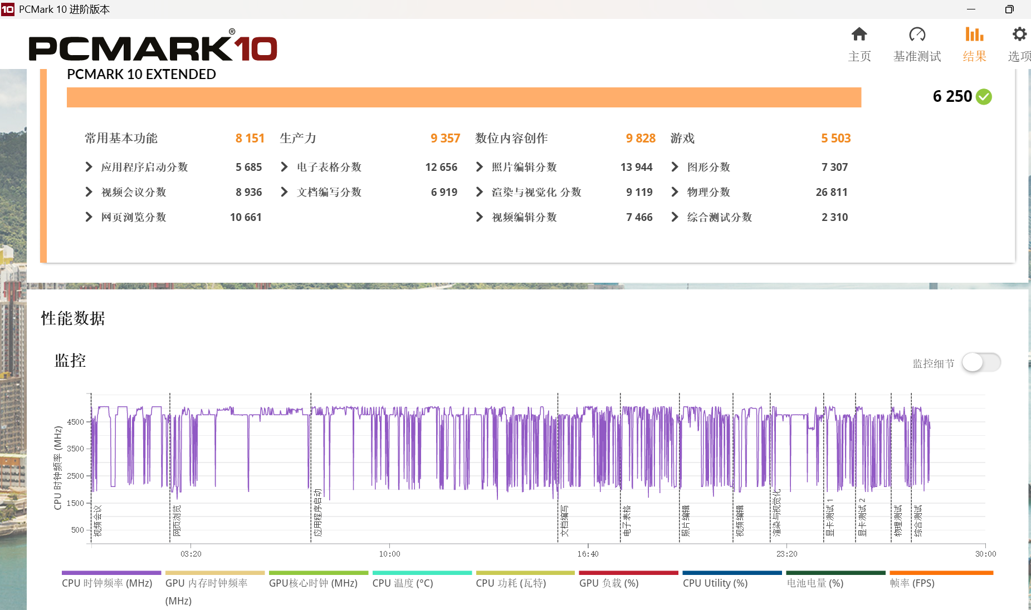Toggle CPU Utility (%) blue legend swatch
This screenshot has height=610, width=1031.
[x=732, y=573]
